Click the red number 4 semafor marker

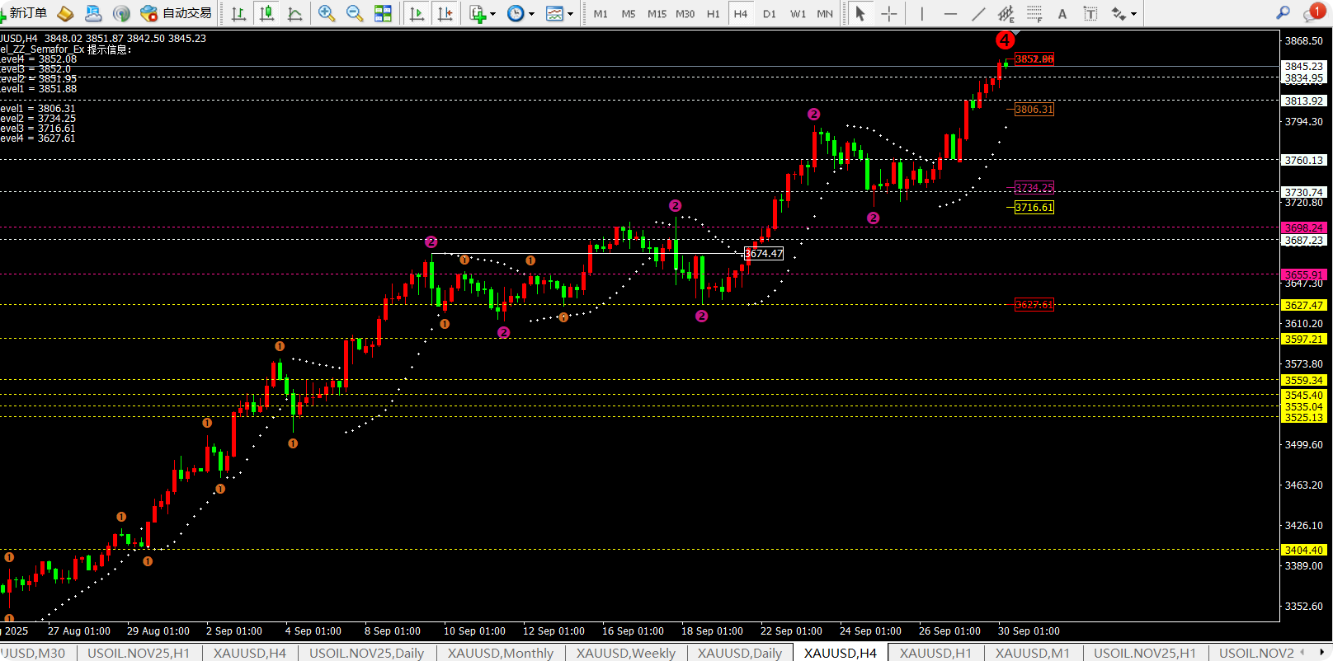tap(1005, 40)
